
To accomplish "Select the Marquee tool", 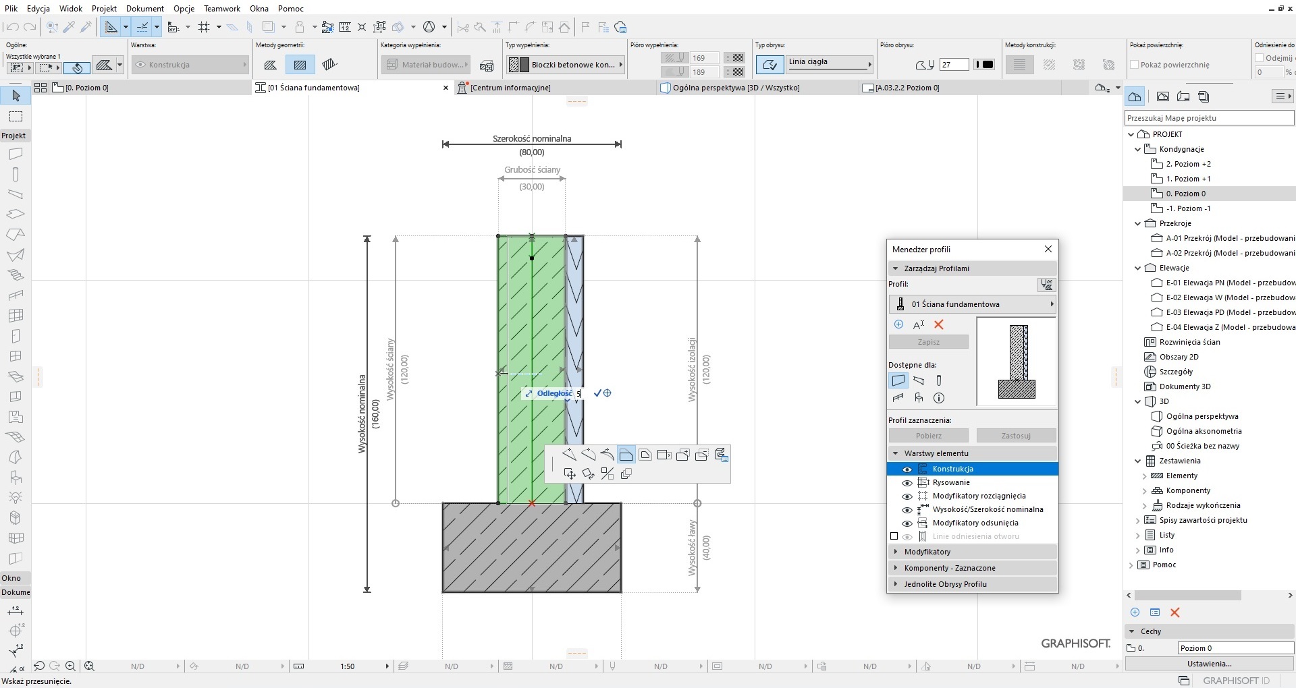I will [x=16, y=117].
